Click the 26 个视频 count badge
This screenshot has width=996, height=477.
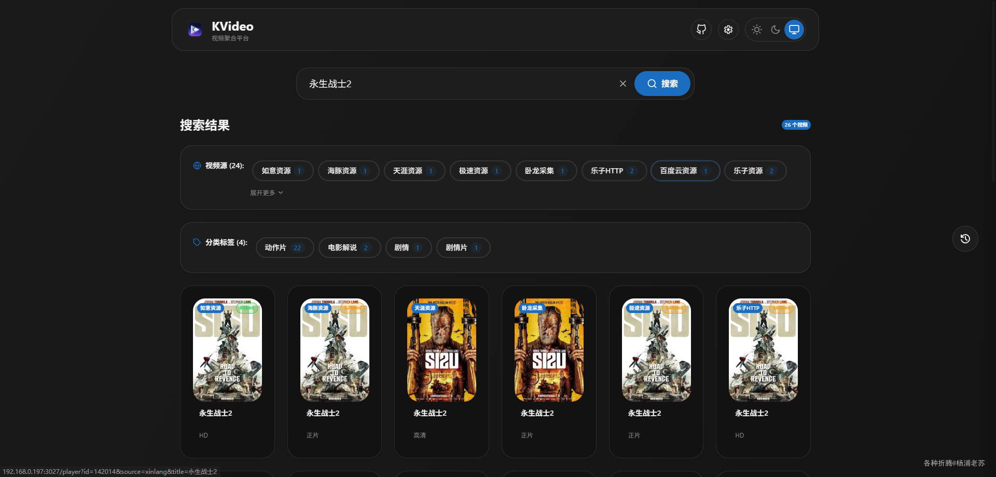(796, 125)
